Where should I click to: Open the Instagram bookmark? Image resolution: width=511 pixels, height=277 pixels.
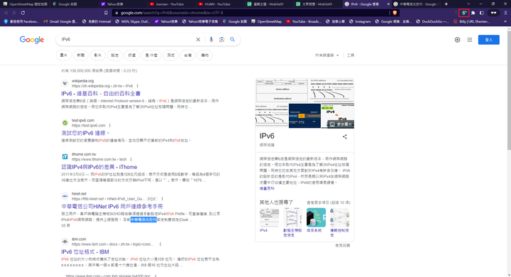(x=360, y=21)
